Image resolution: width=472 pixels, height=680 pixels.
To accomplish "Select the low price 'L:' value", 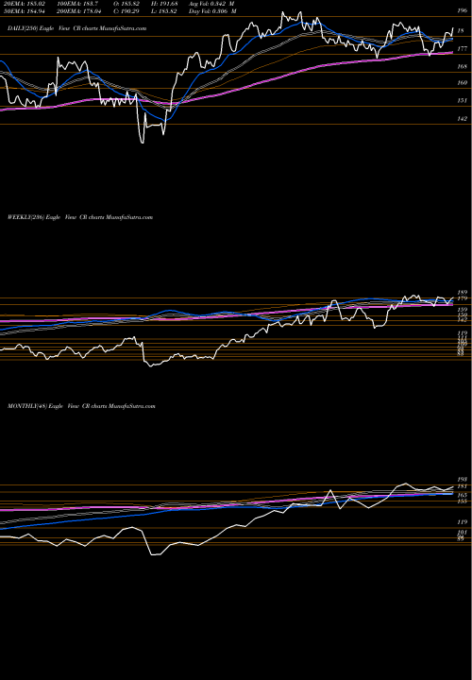I will 162,11.
